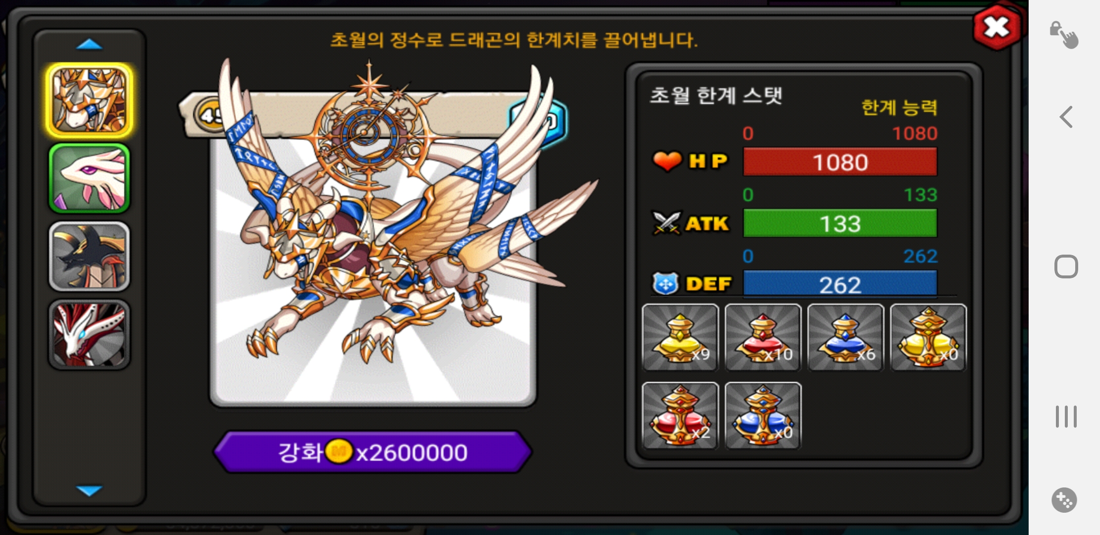
Task: Select the red potion with x10 count
Action: (763, 337)
